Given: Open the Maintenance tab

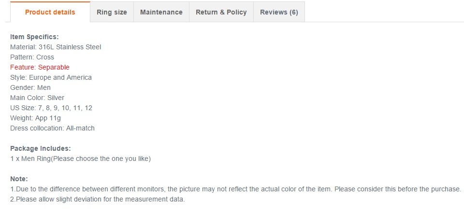Looking at the screenshot, I should (161, 12).
